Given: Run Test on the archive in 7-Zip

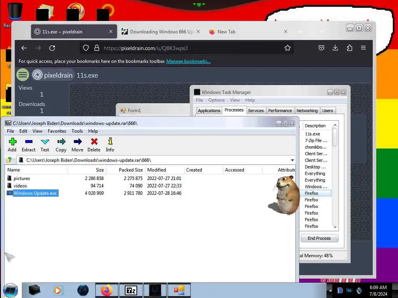Looking at the screenshot, I should coord(45,145).
